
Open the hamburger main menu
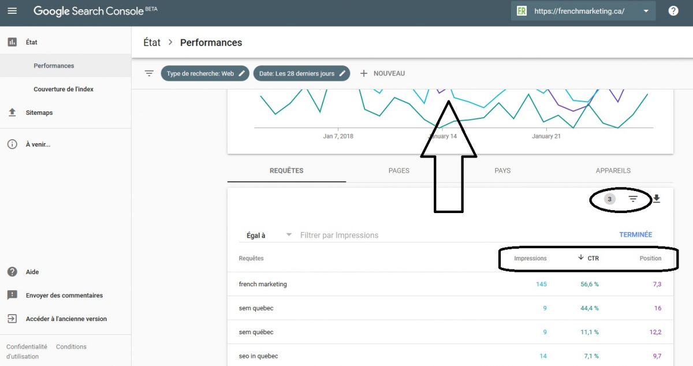pyautogui.click(x=12, y=11)
